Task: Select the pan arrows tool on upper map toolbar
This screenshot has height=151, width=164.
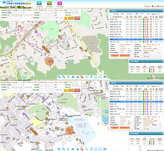Action: coord(68,77)
